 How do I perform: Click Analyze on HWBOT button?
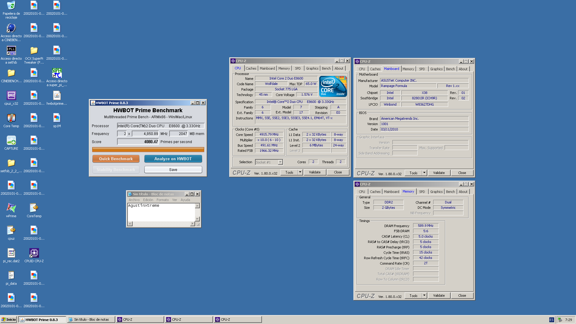[173, 159]
